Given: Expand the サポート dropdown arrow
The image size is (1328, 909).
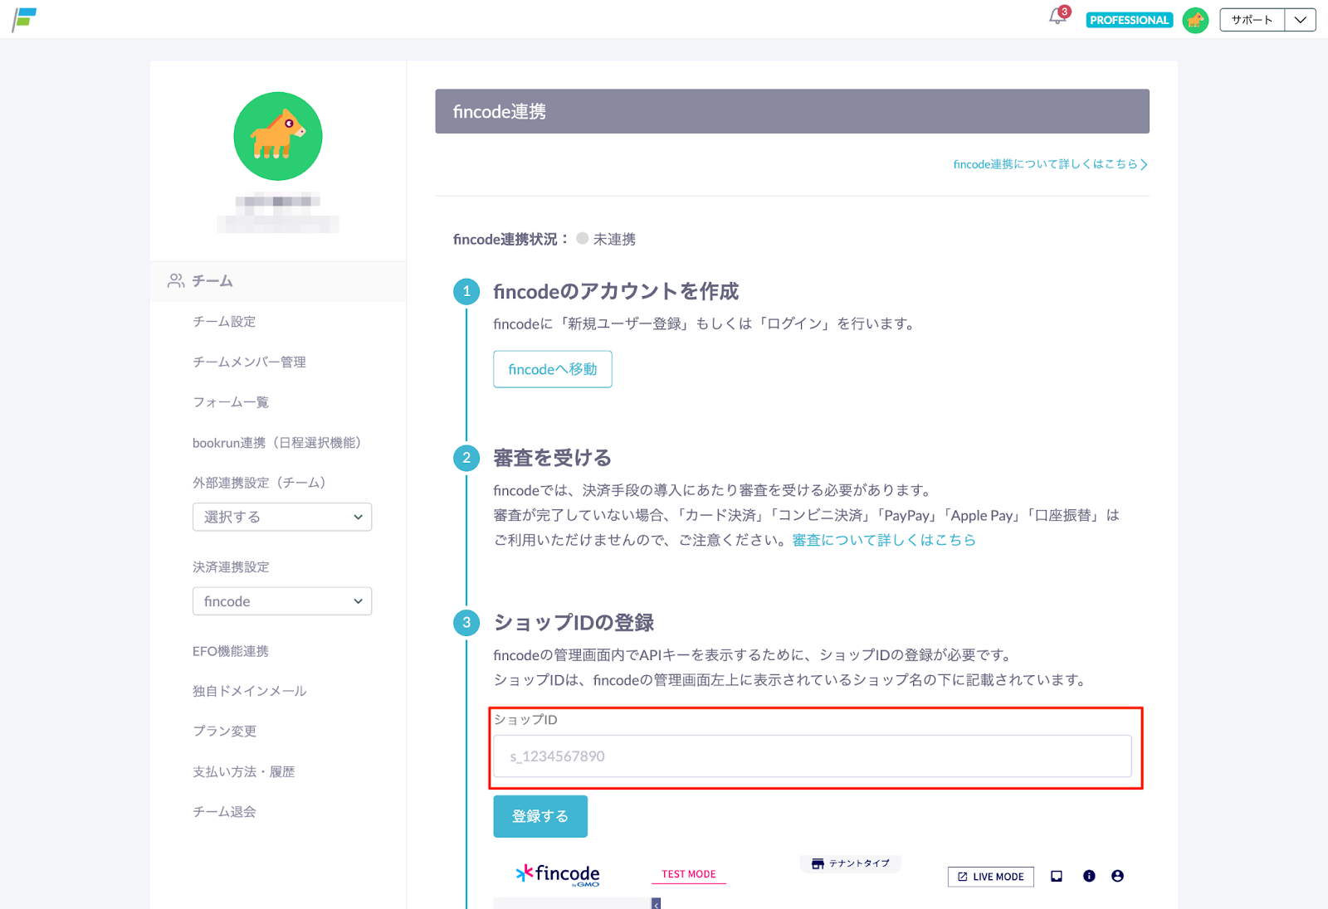Looking at the screenshot, I should pyautogui.click(x=1300, y=20).
